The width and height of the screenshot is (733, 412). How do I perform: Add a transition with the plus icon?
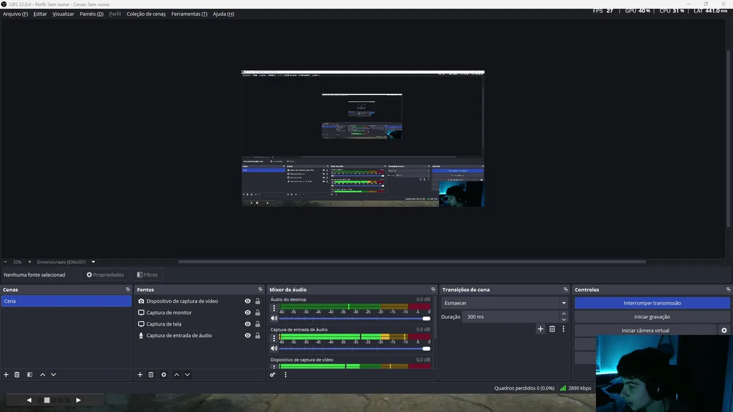[x=540, y=329]
